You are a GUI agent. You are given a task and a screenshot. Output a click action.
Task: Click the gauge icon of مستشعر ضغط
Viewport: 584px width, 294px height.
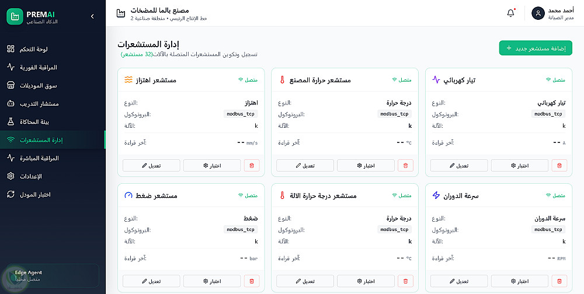(x=128, y=195)
